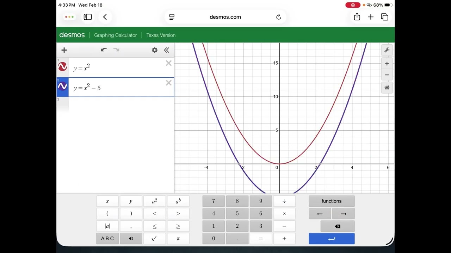Zoom in on the graph
Image resolution: width=451 pixels, height=253 pixels.
point(387,64)
